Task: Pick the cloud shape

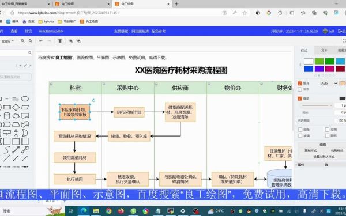Action: pos(16,116)
